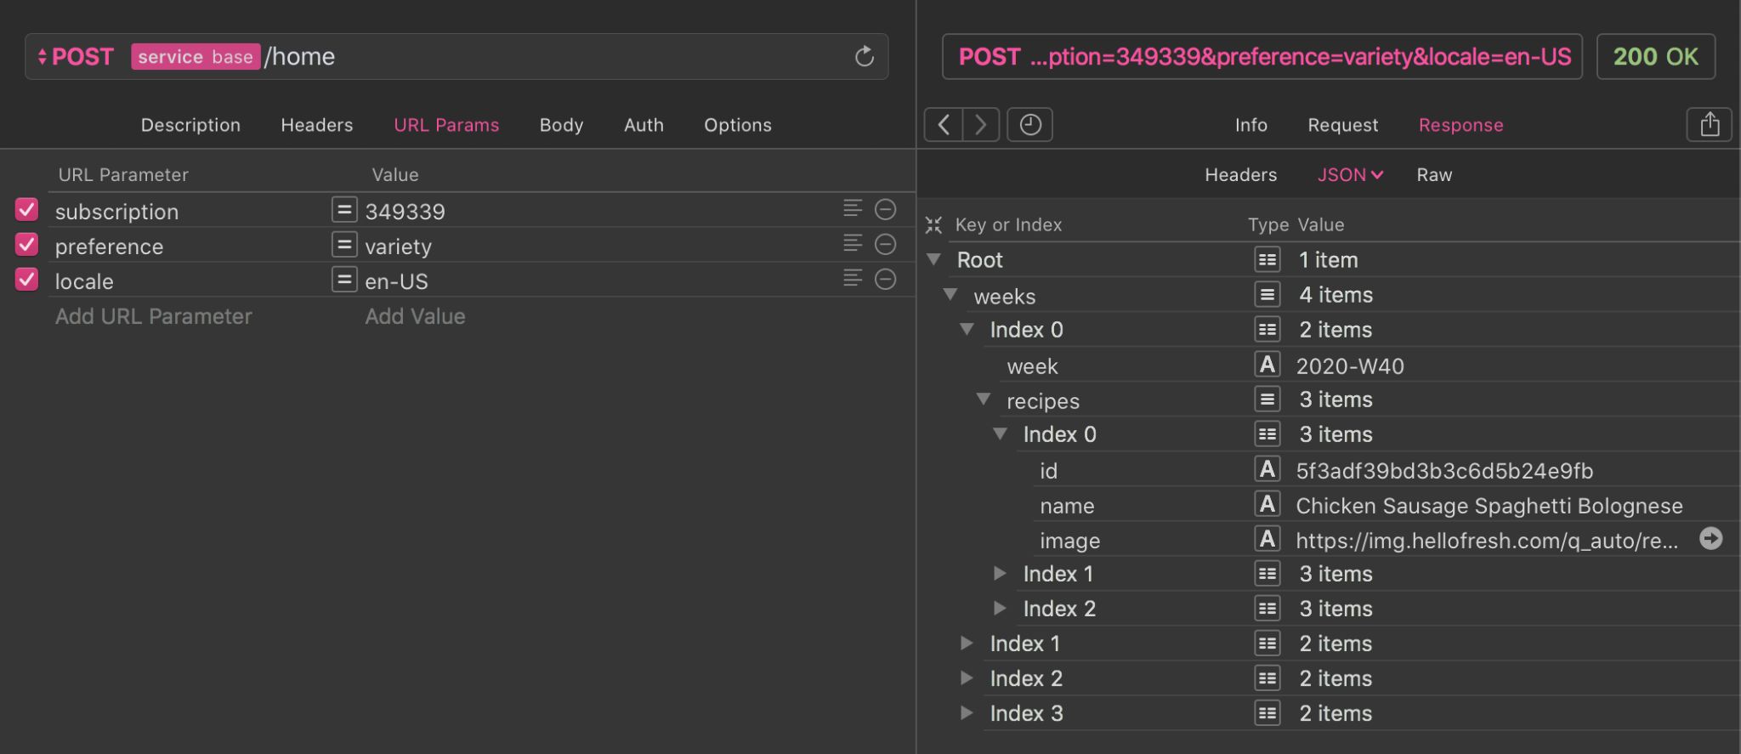Open image URL via the arrow icon
1741x754 pixels.
[x=1711, y=538]
